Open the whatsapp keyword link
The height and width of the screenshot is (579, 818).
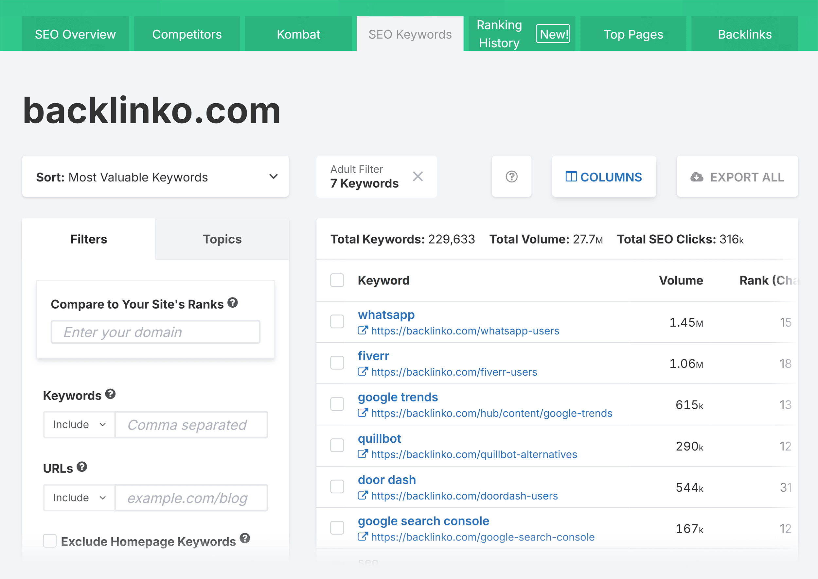coord(386,315)
